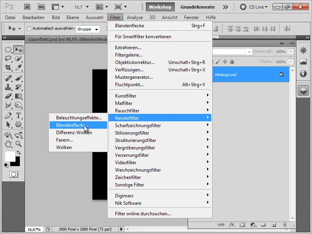Select the Hand tool
Screen dimensions: 312x234
(x=8, y=144)
